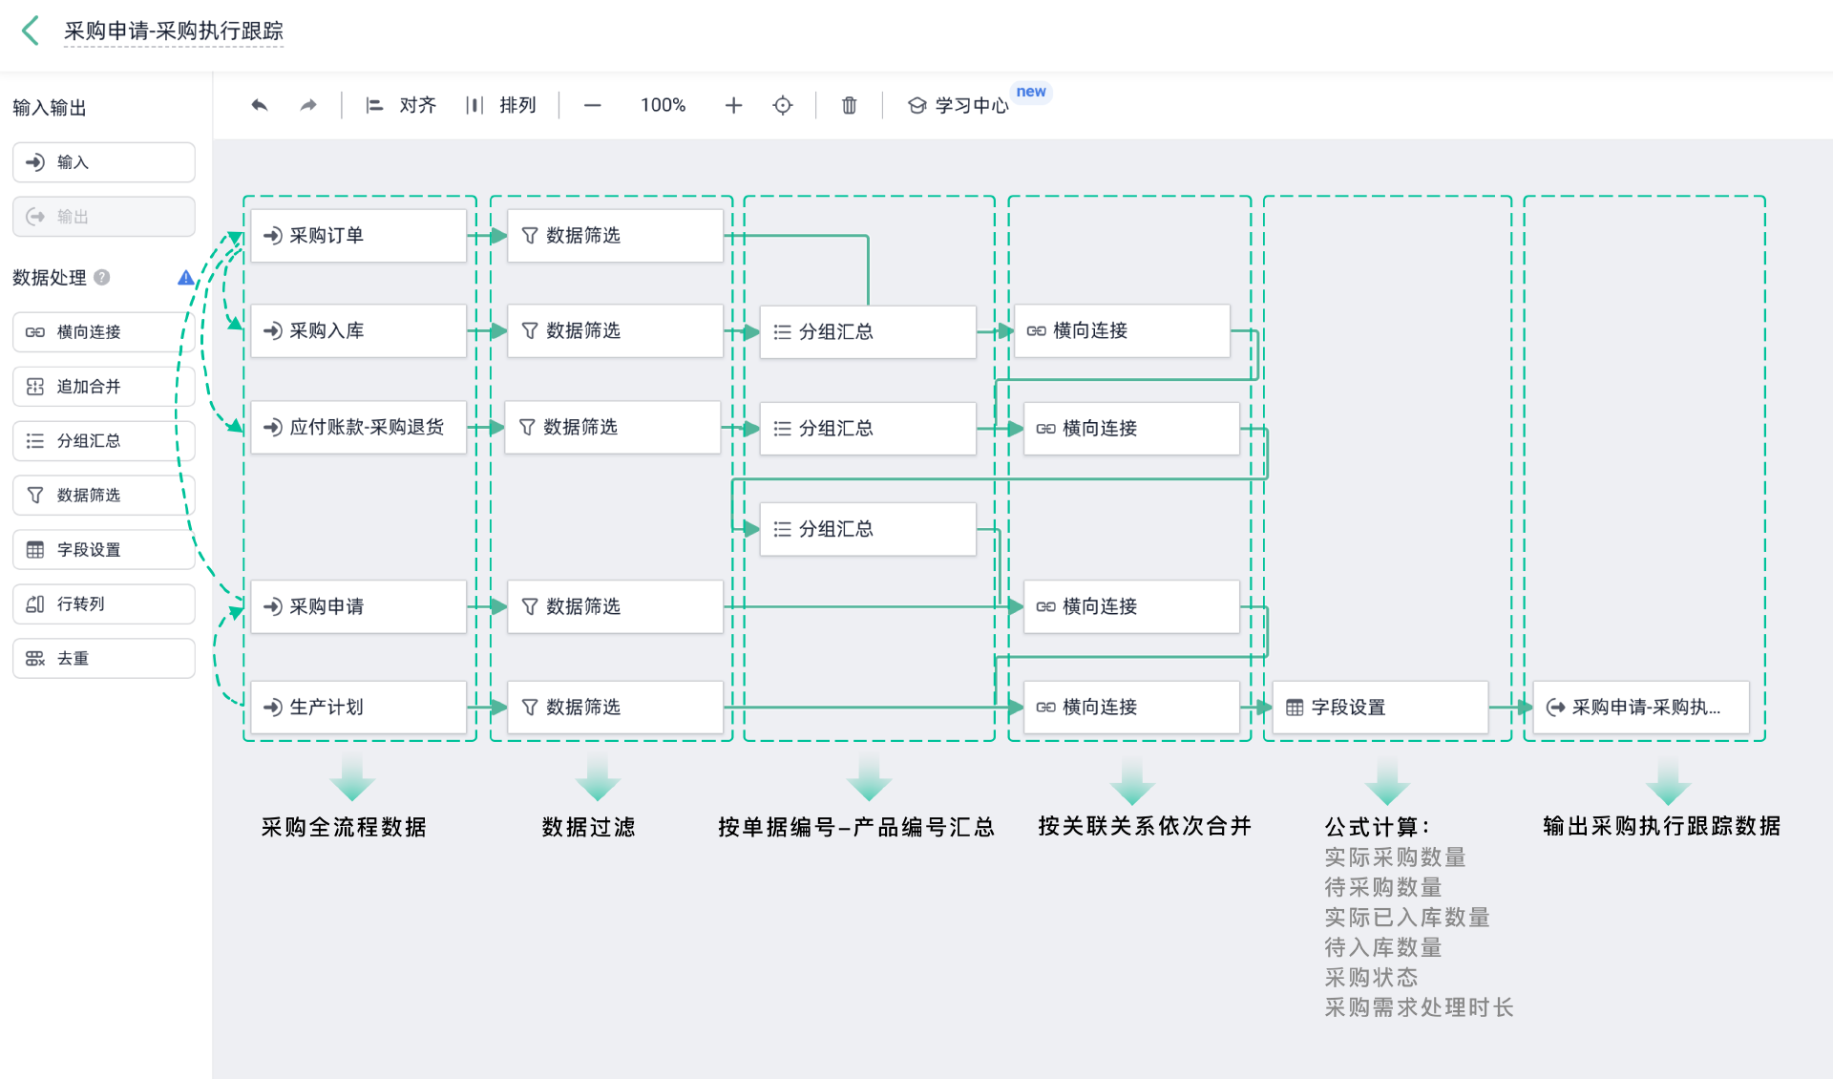1833x1079 pixels.
Task: Select the 行转列 sidebar component
Action: [104, 604]
